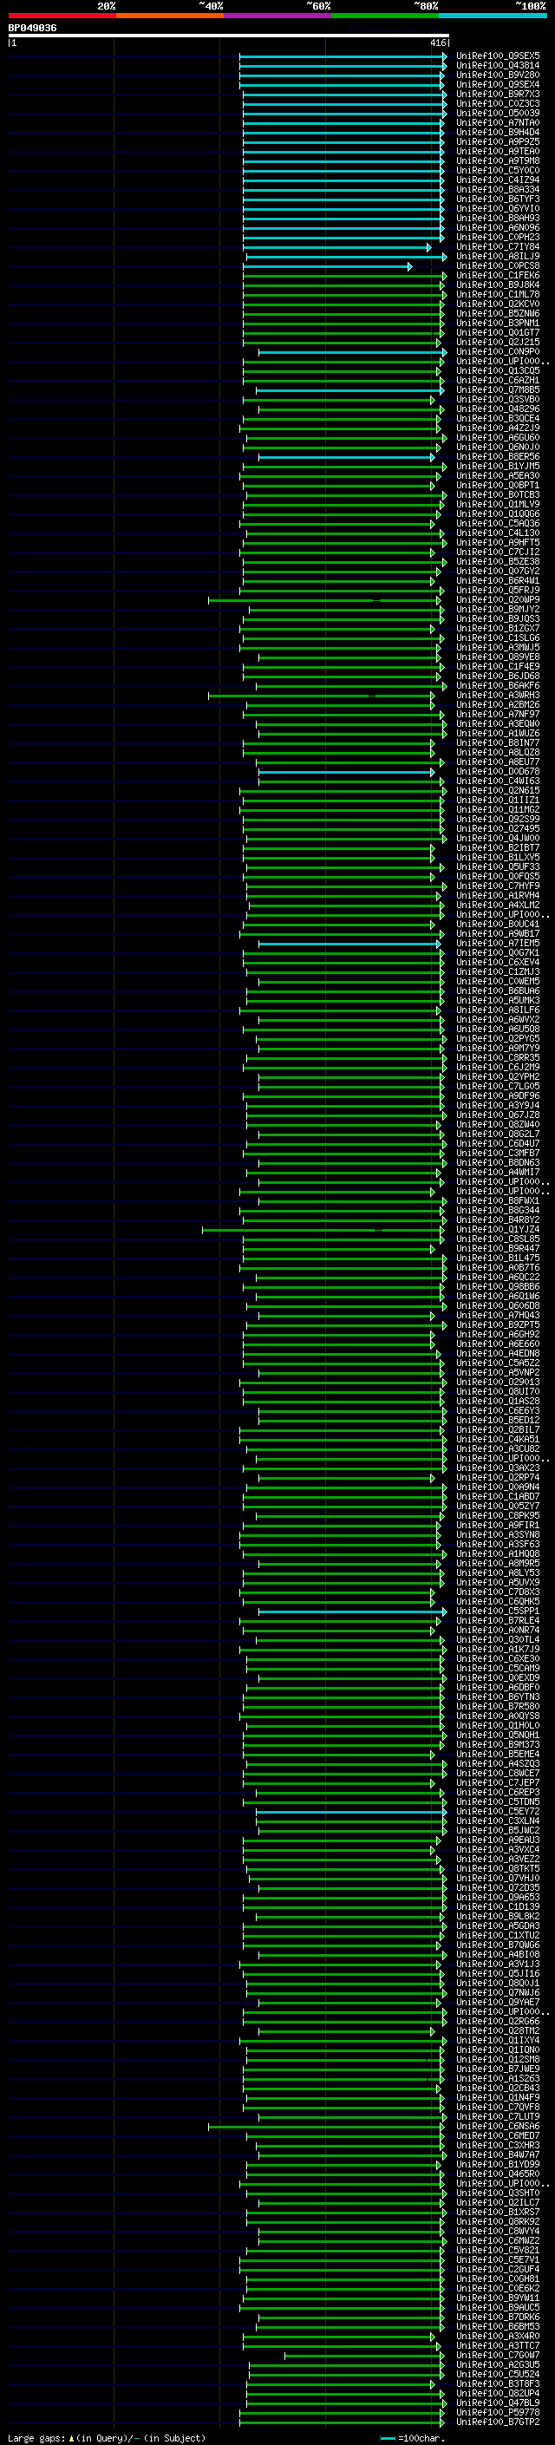The height and width of the screenshot is (2445, 555).
Task: Click the cyan alignment bar for UniRef100_C0N9P0
Action: point(353,352)
